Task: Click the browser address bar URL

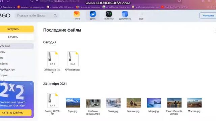Action: coord(60,1)
